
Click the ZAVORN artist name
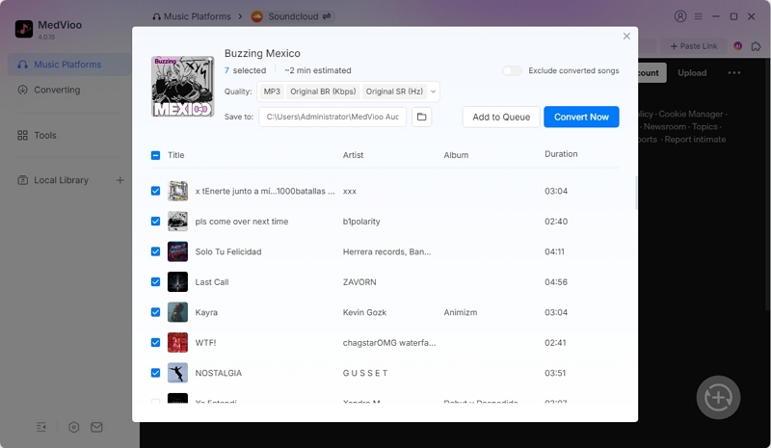pos(359,282)
